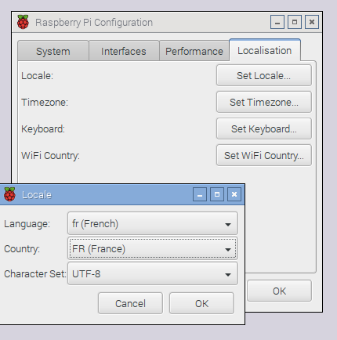The height and width of the screenshot is (340, 337).
Task: Cancel the Locale dialog
Action: pyautogui.click(x=130, y=303)
